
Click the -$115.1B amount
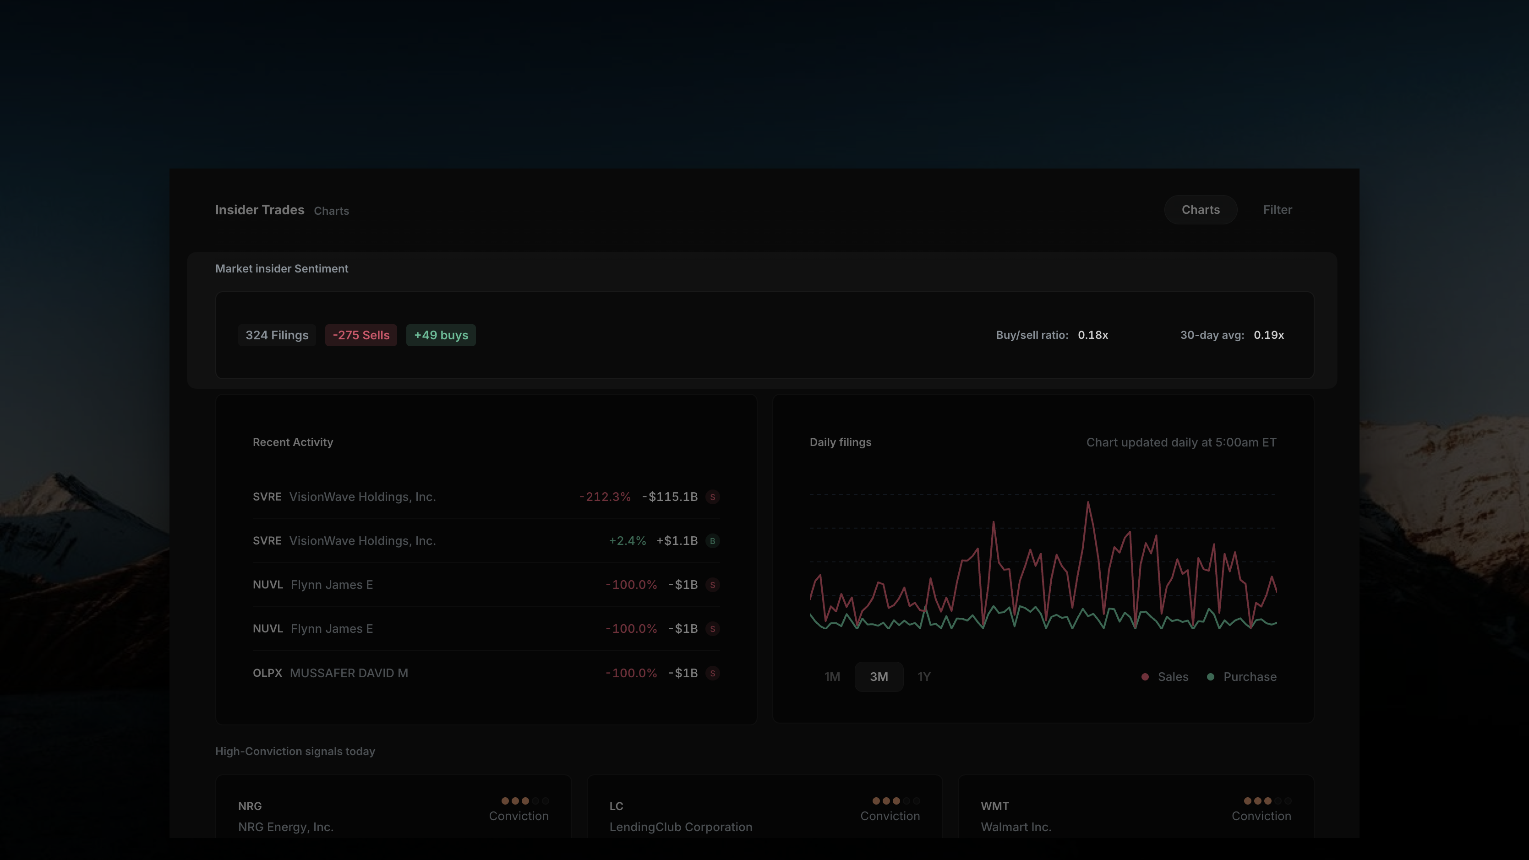tap(670, 497)
